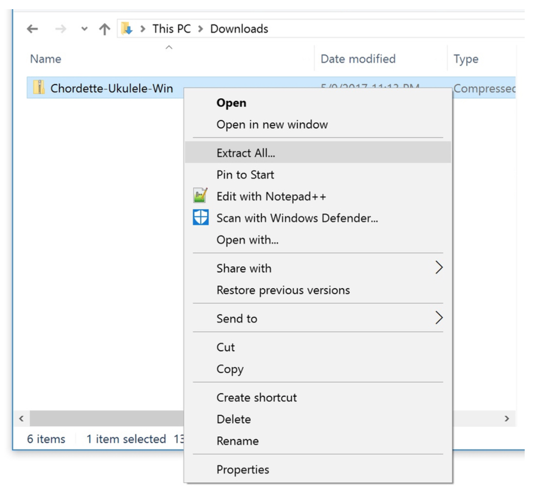This screenshot has width=541, height=499.
Task: Click the Notepad++ icon in context menu
Action: (201, 196)
